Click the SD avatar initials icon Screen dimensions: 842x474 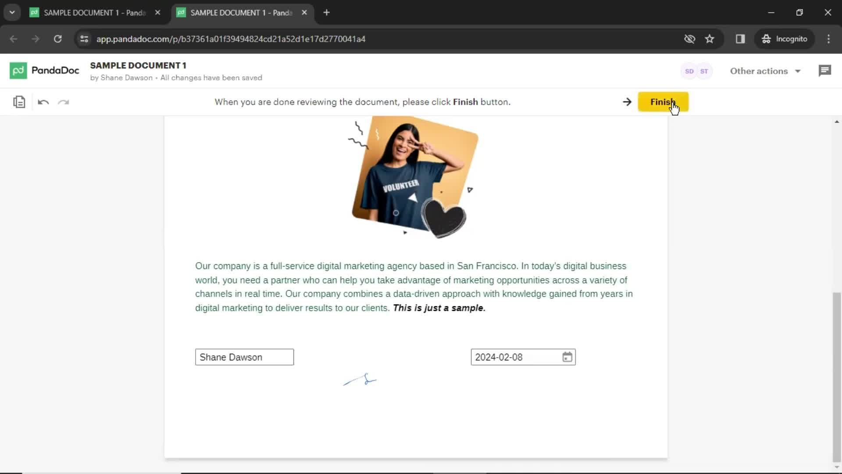[x=689, y=70]
